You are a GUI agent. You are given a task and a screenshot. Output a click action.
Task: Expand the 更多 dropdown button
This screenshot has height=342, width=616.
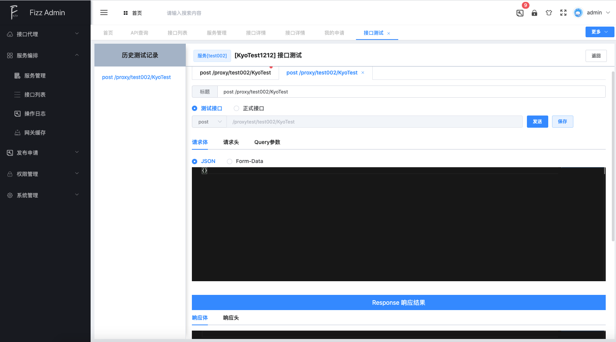pos(600,32)
